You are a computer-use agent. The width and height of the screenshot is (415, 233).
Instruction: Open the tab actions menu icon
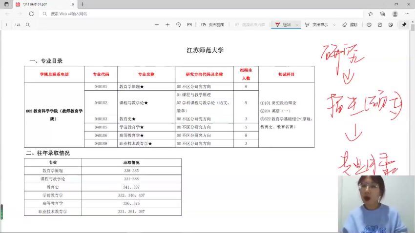pyautogui.click(x=6, y=4)
